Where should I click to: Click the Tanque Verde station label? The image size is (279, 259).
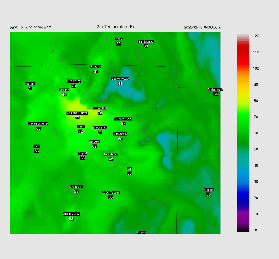[x=123, y=119]
